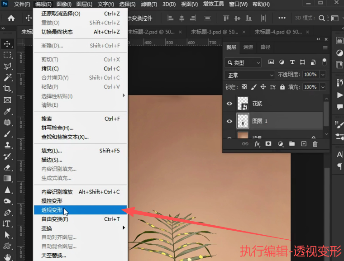Click 自由变换(F) menu item

tap(80, 219)
